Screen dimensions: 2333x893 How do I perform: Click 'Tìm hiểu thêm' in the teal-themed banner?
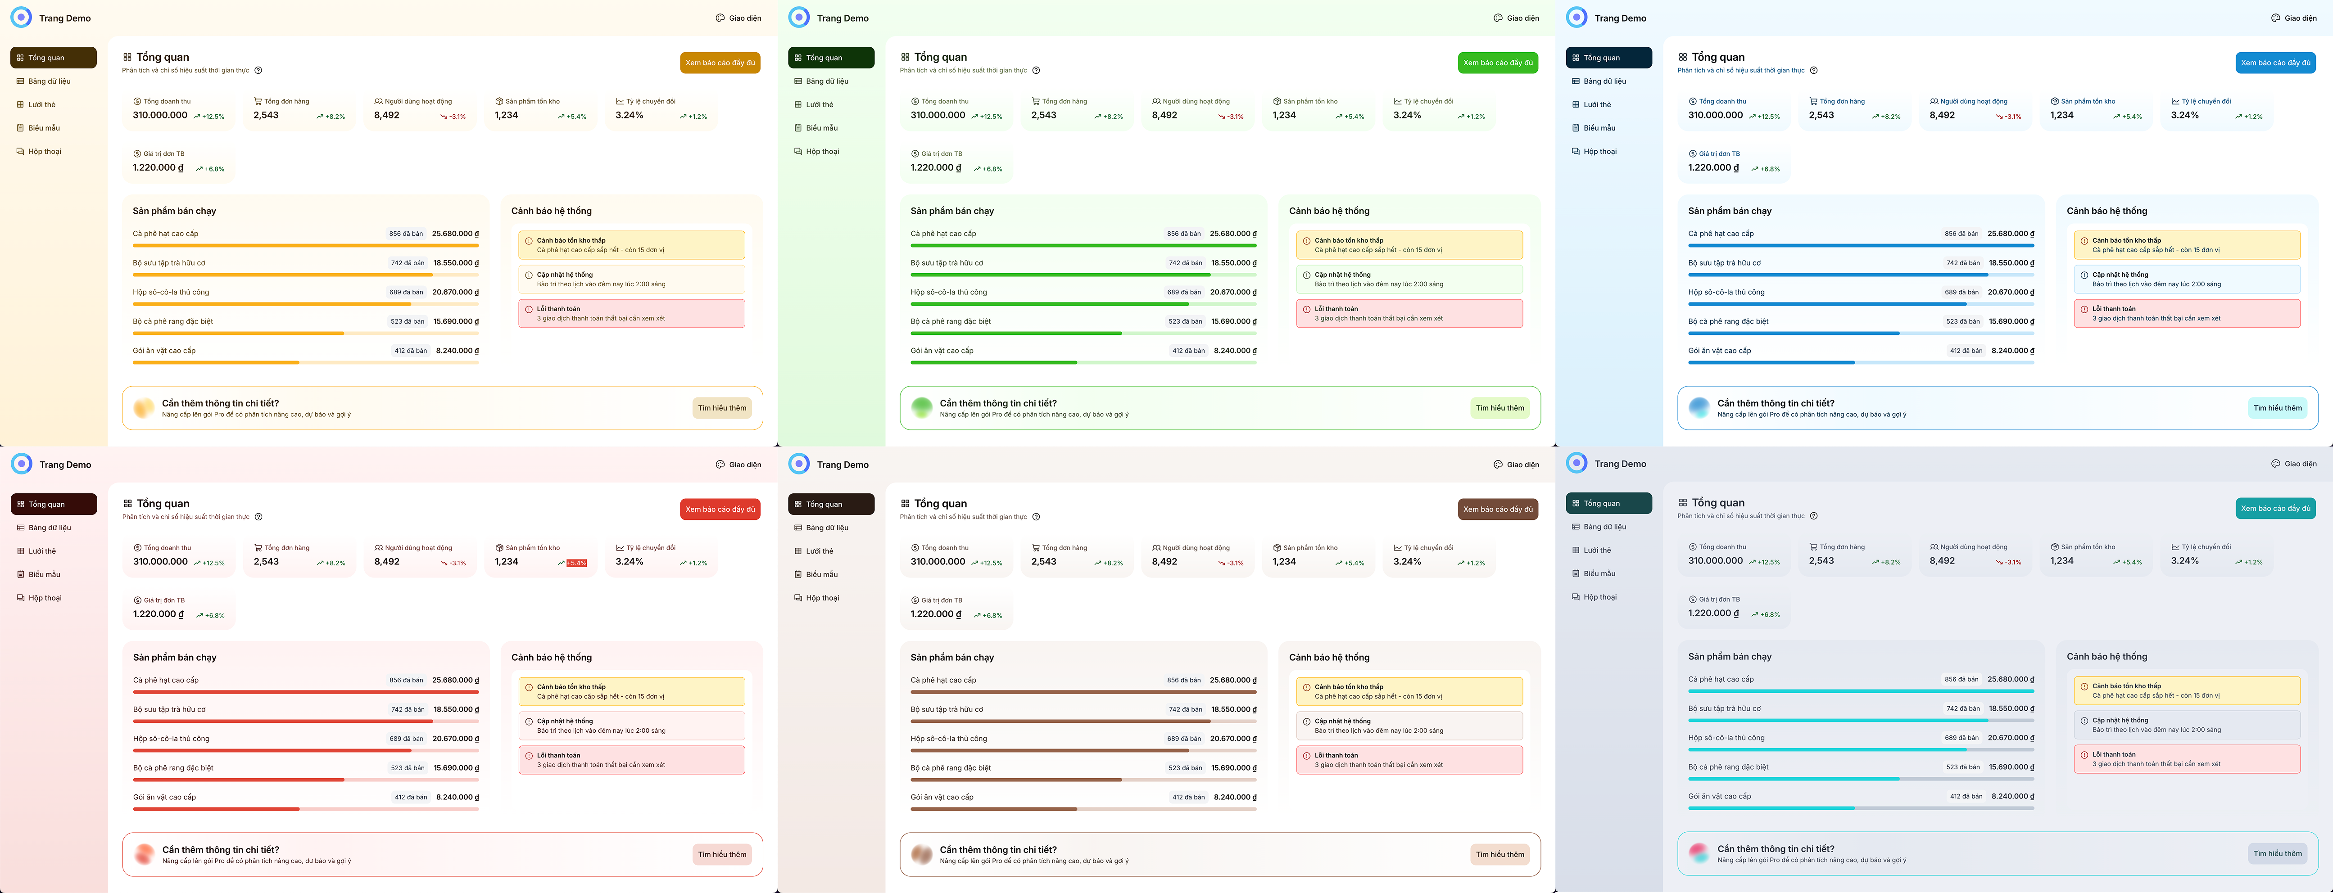pos(2277,853)
